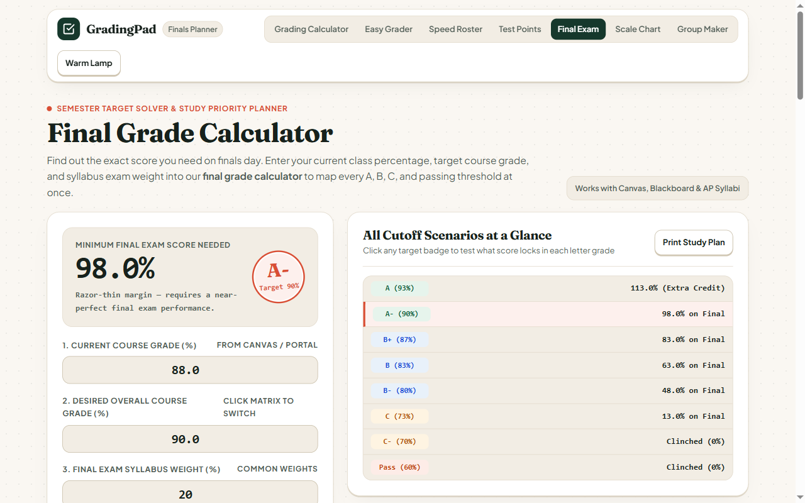Switch to Easy Grader tab

coord(389,29)
